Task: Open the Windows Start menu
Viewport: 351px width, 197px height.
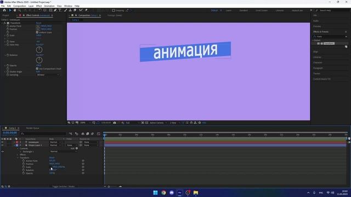Action: click(155, 193)
